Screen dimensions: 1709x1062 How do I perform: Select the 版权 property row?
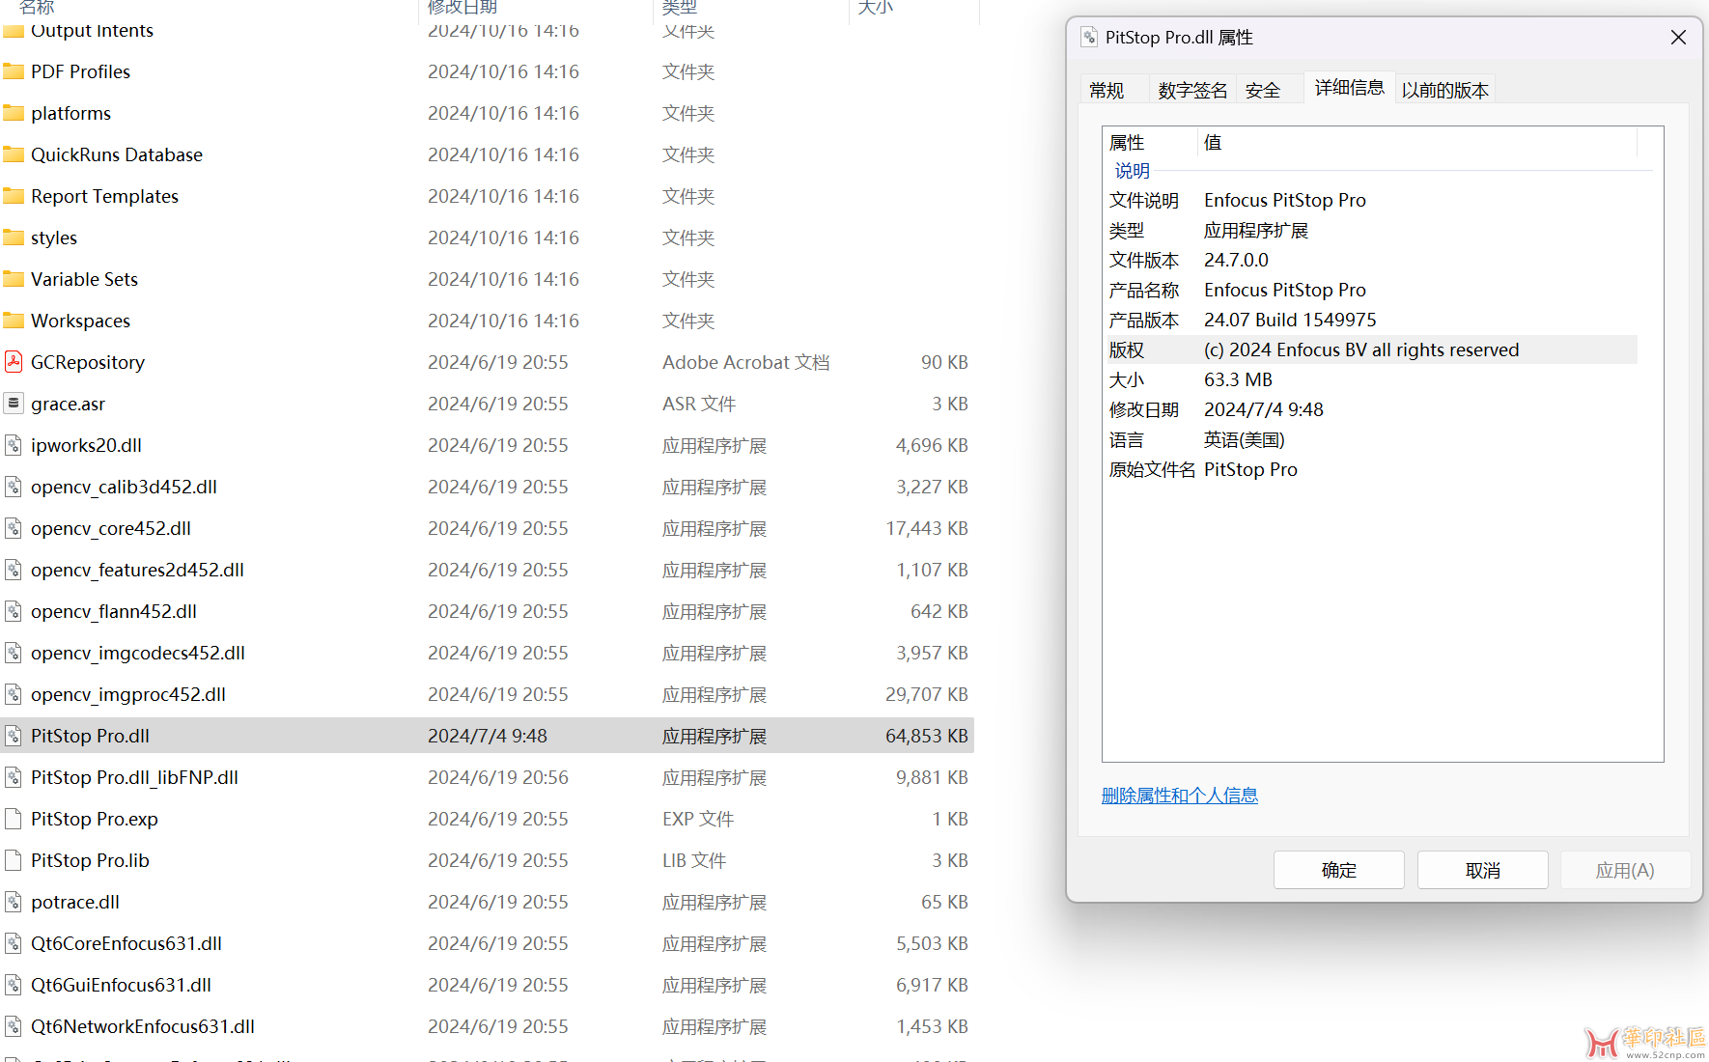(x=1371, y=349)
